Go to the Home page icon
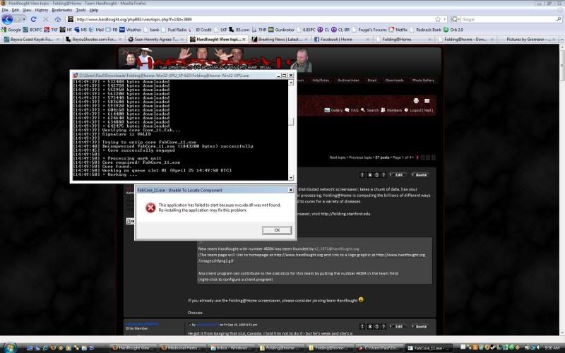Image resolution: width=565 pixels, height=353 pixels. pos(58,19)
